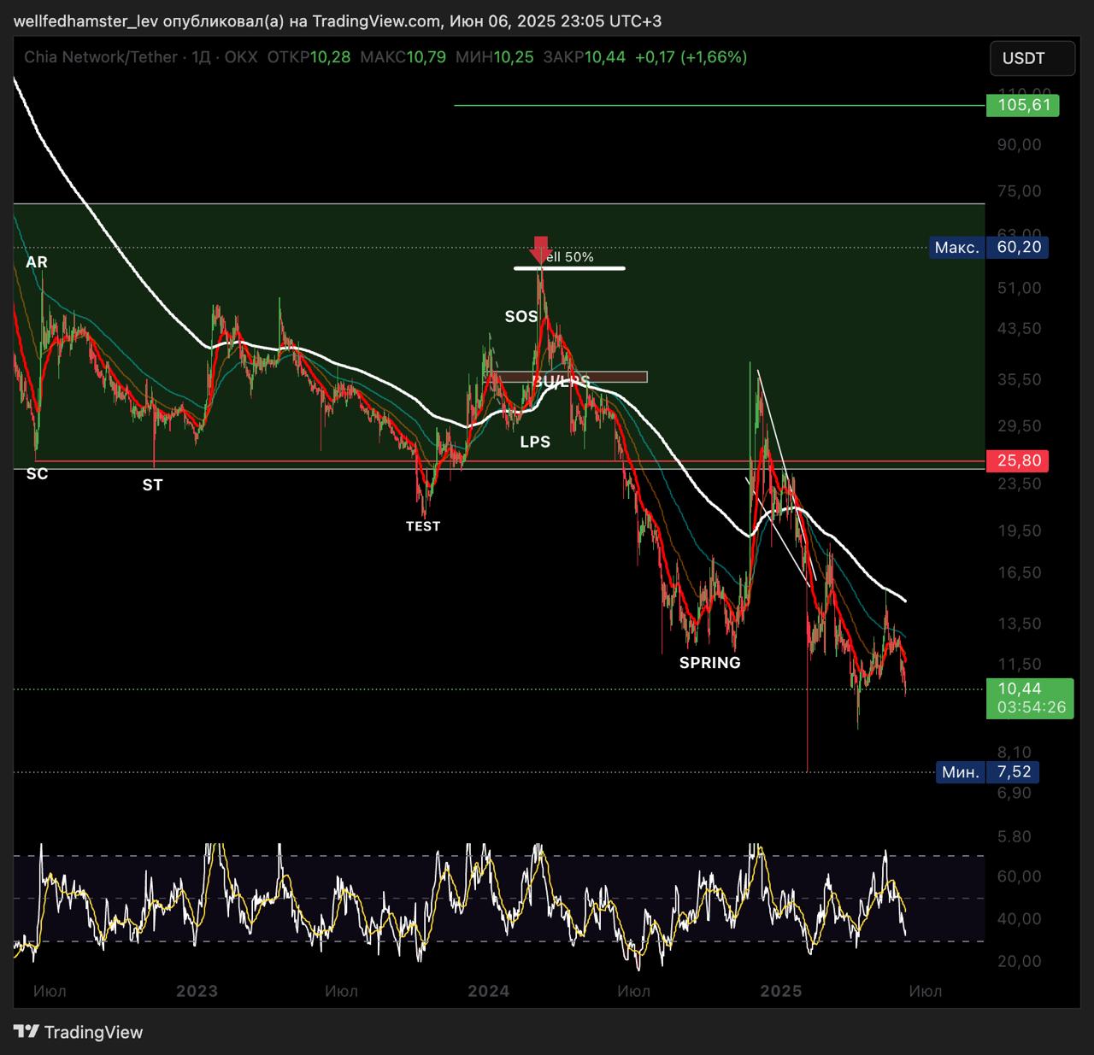Click the 11,50 price axis value
The image size is (1094, 1055).
(x=1020, y=665)
